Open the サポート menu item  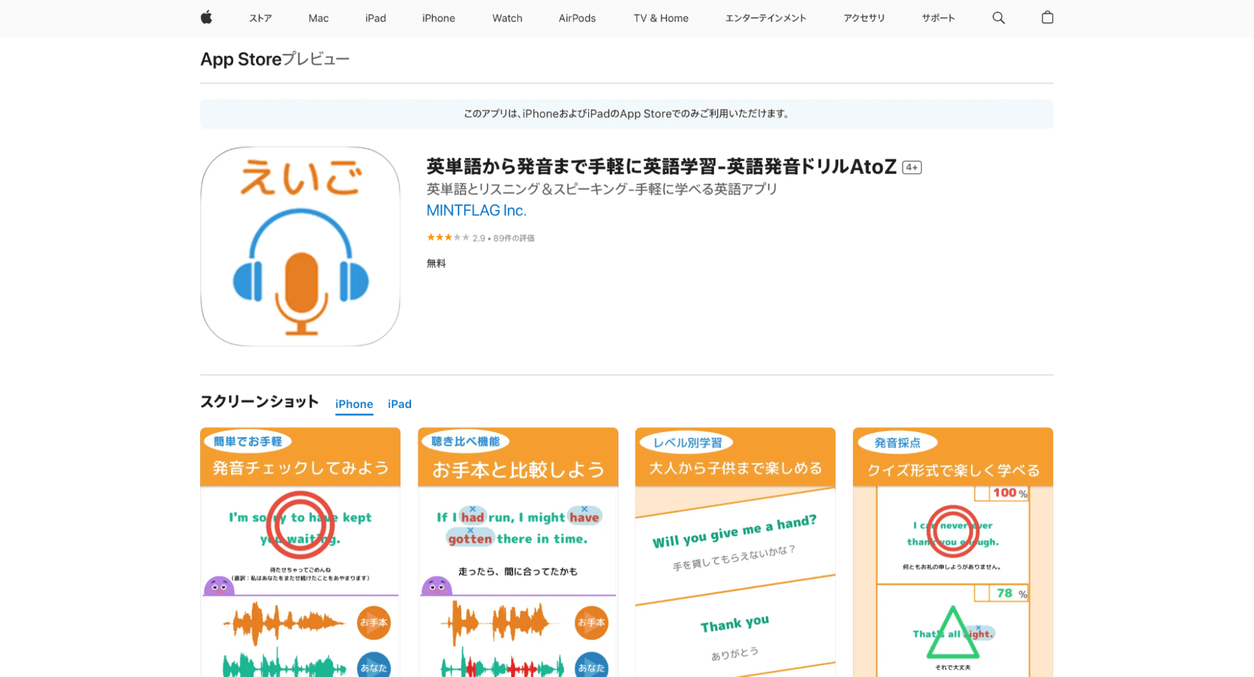pos(938,18)
